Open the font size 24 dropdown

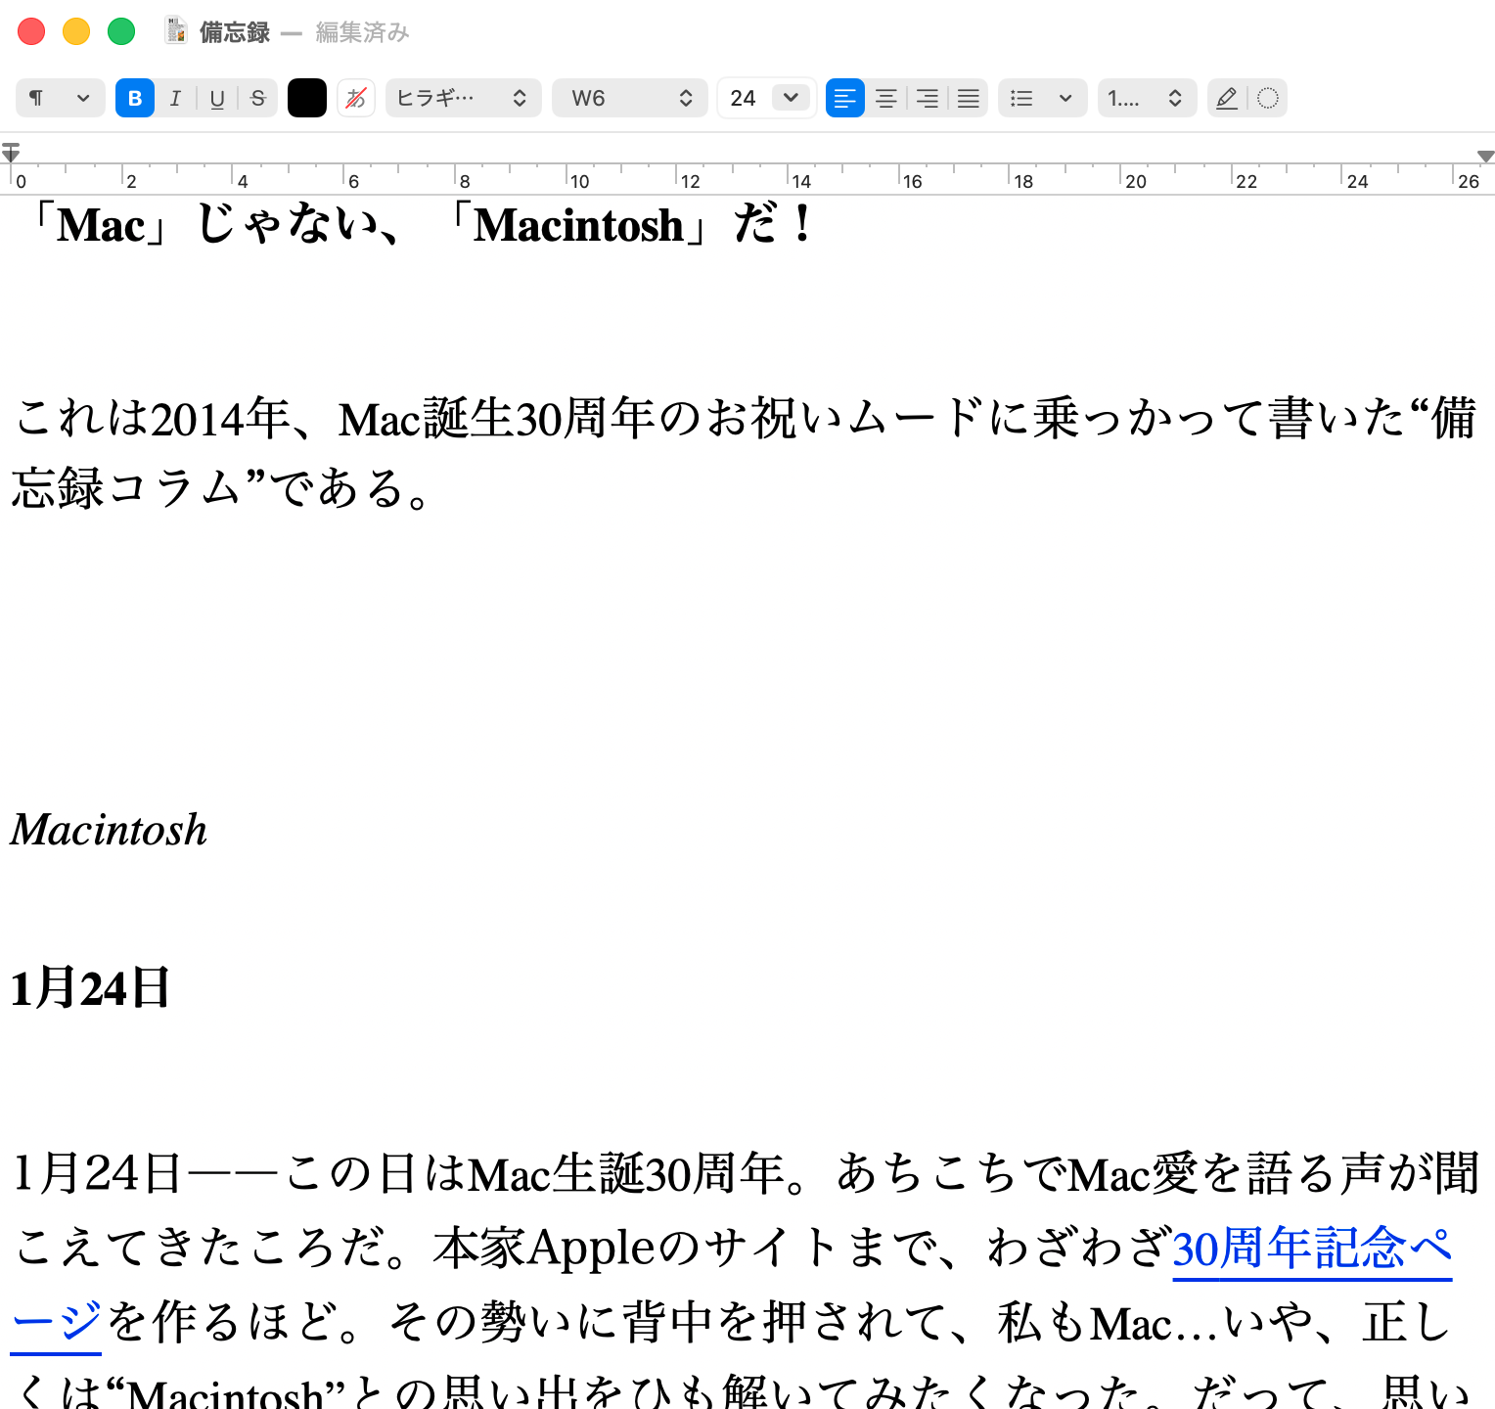(x=766, y=98)
